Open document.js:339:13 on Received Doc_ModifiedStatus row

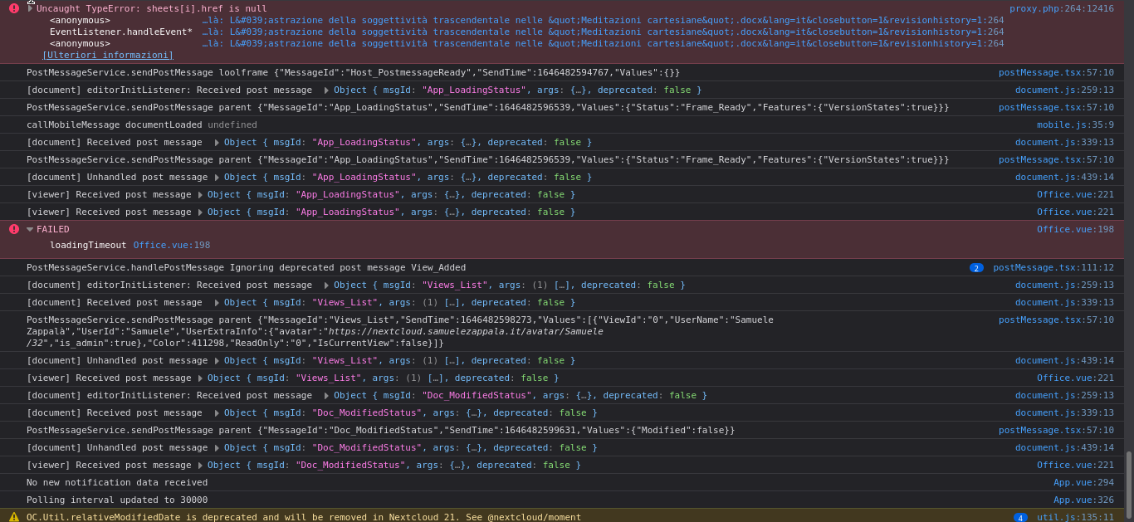(1064, 412)
